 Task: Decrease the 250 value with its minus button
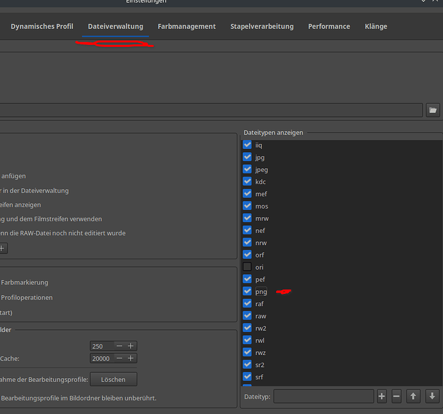pyautogui.click(x=119, y=346)
